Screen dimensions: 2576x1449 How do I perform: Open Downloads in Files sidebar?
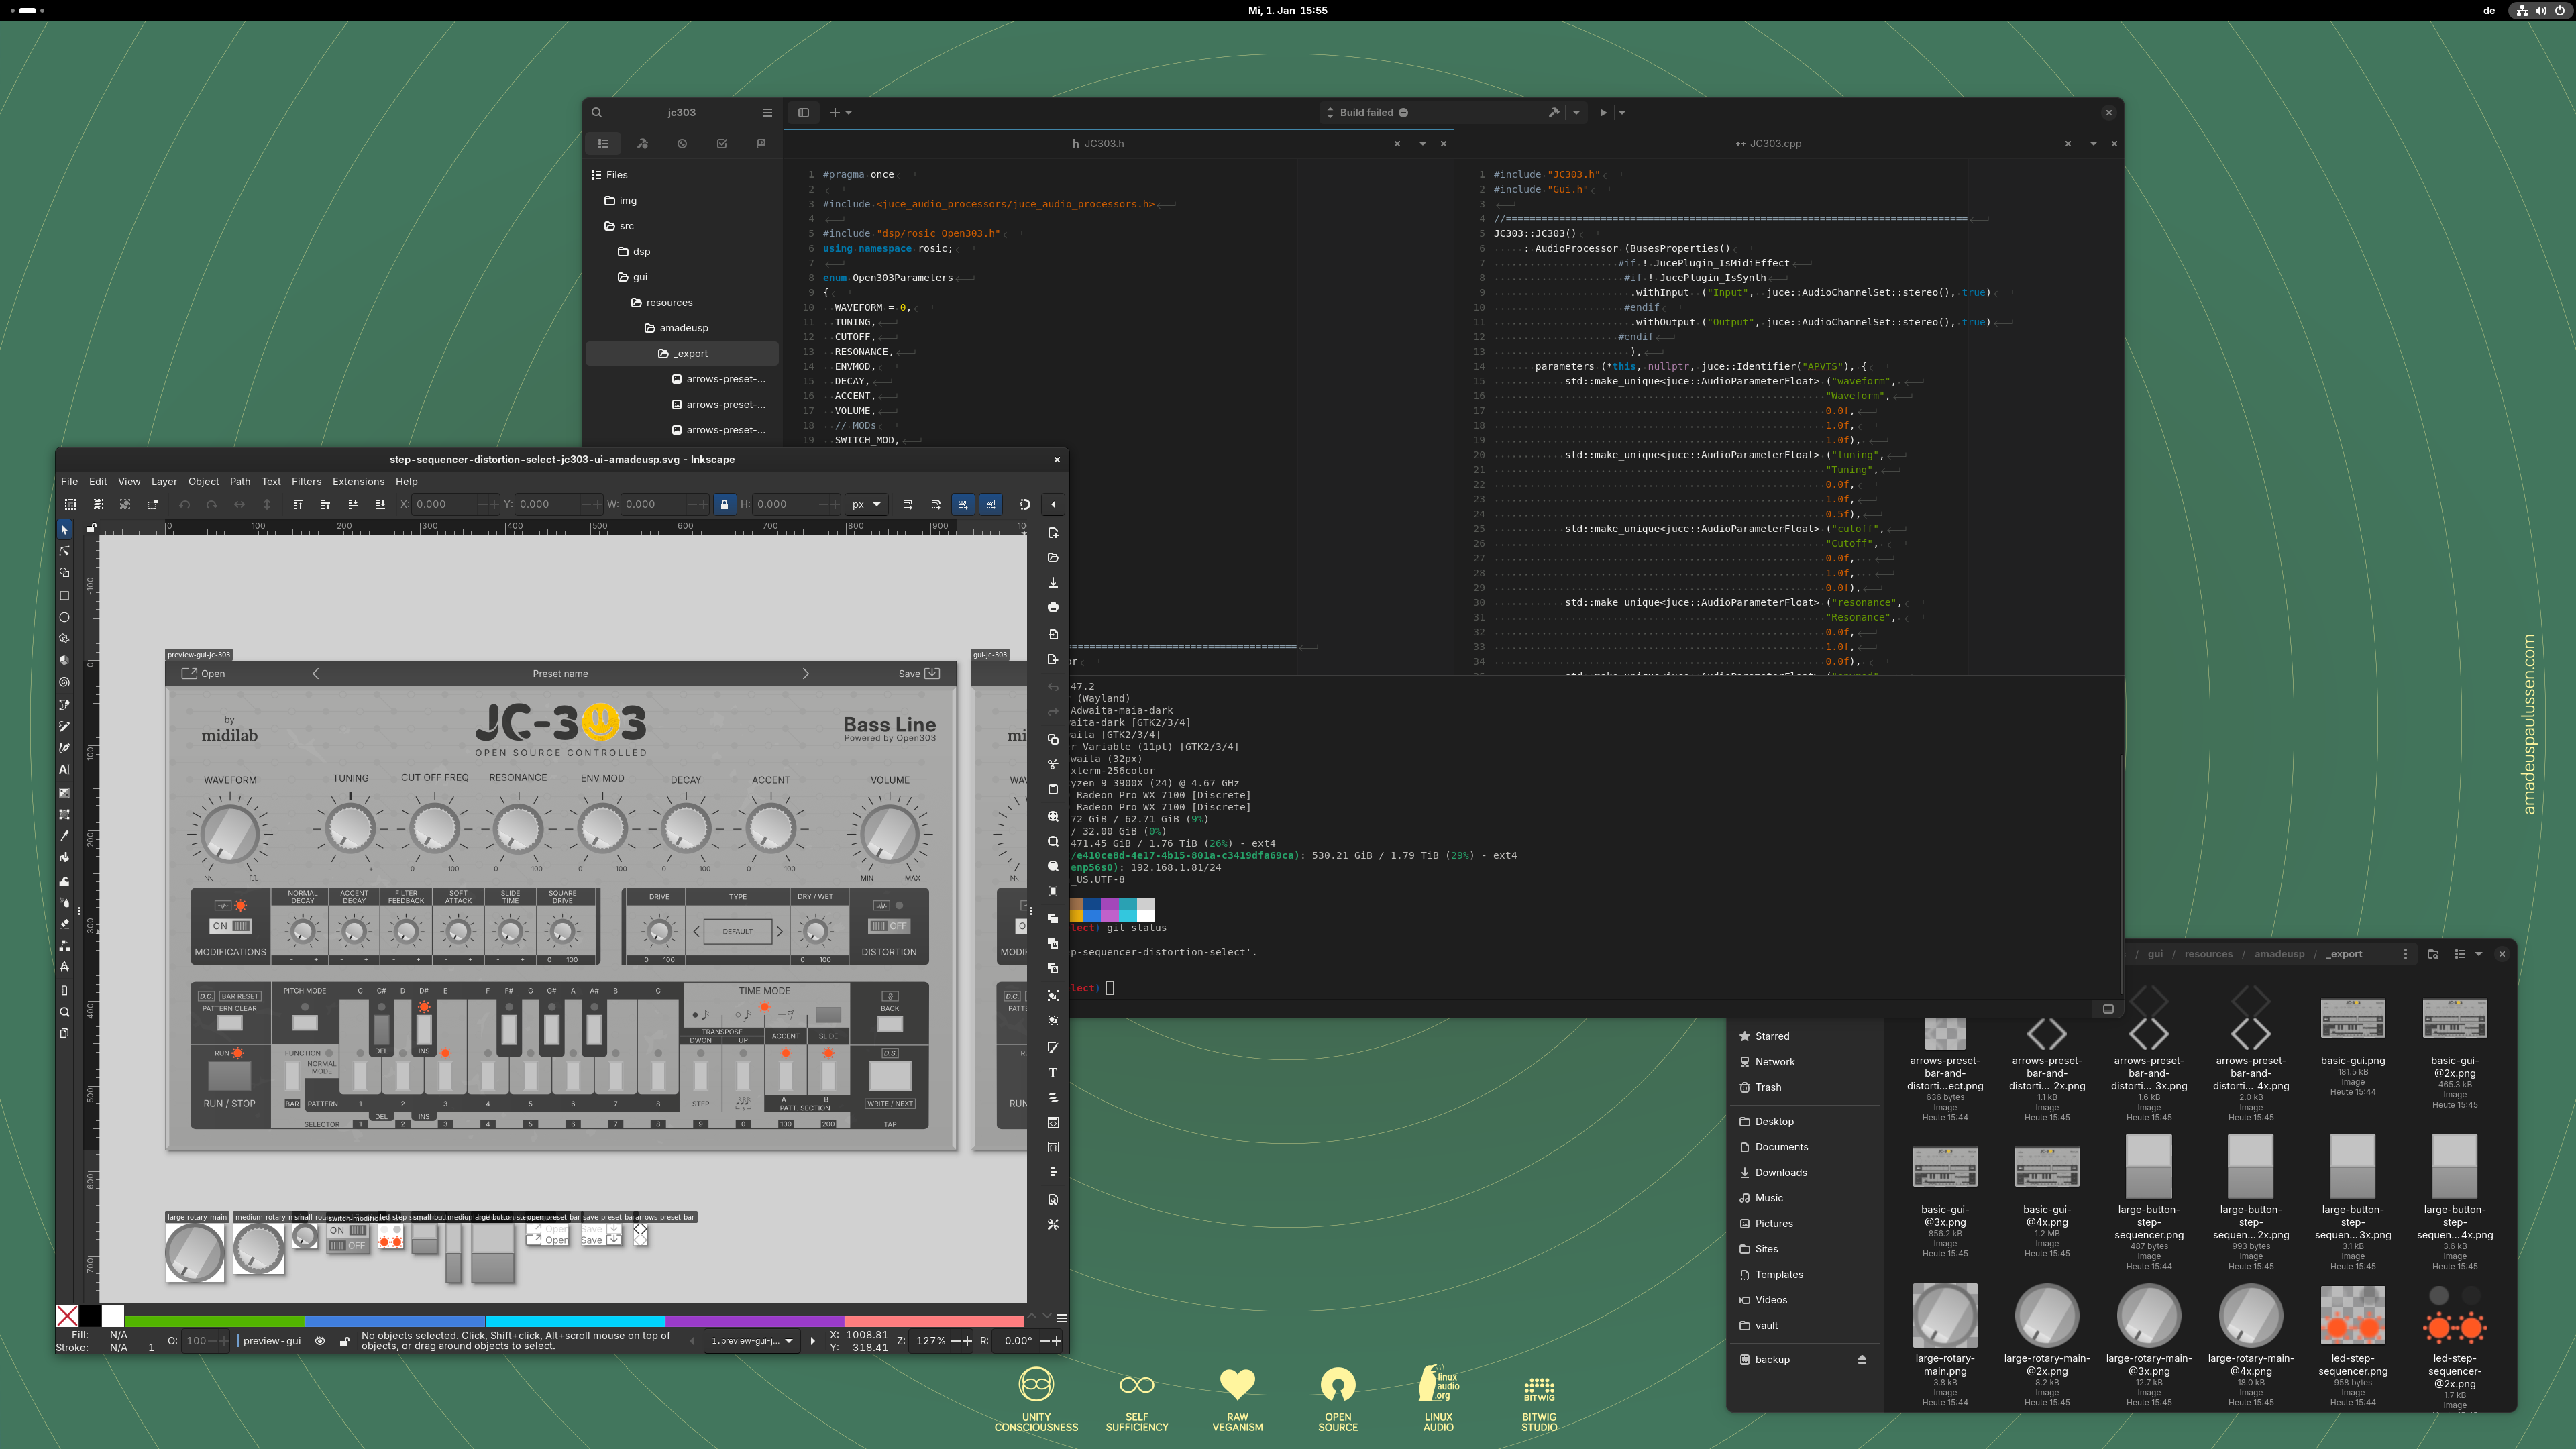[x=1780, y=1172]
